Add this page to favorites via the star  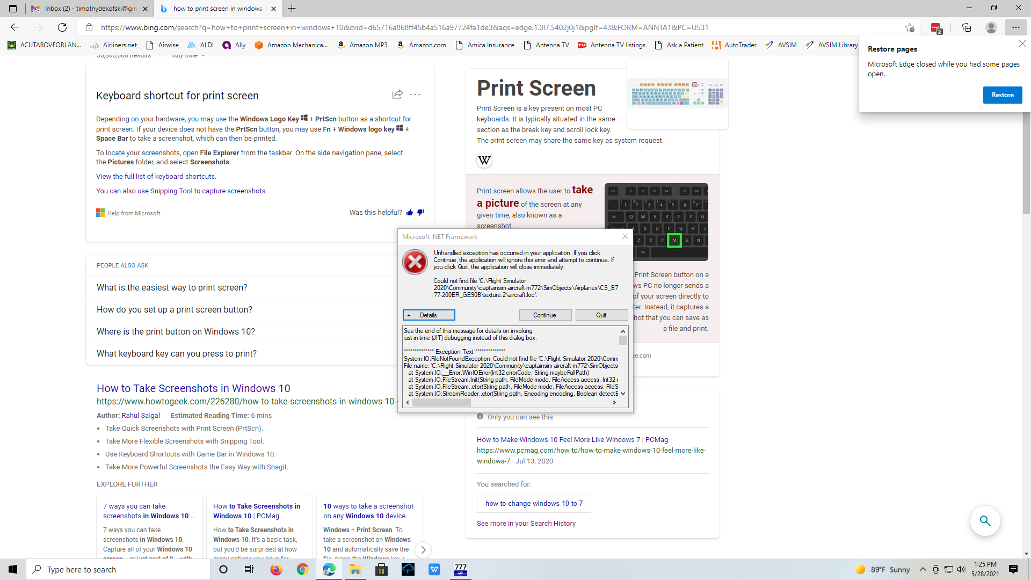(x=910, y=27)
